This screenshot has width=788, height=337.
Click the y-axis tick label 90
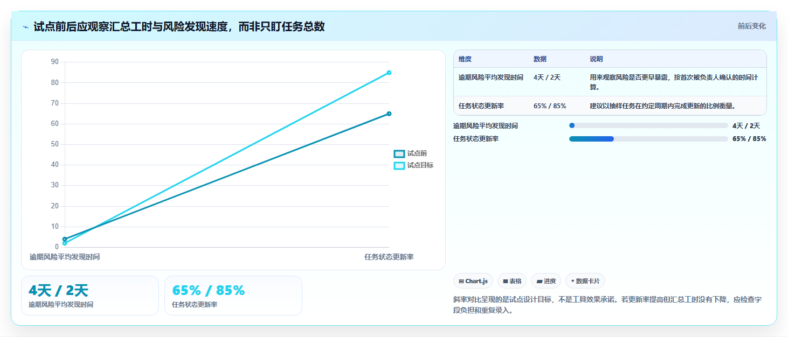click(x=55, y=62)
